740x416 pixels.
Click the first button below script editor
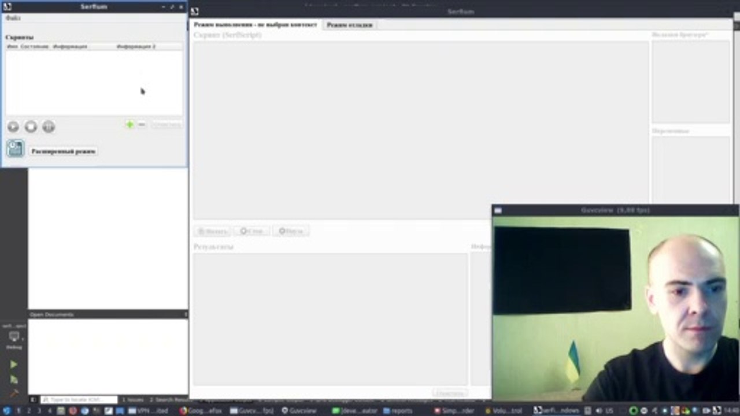pos(213,231)
